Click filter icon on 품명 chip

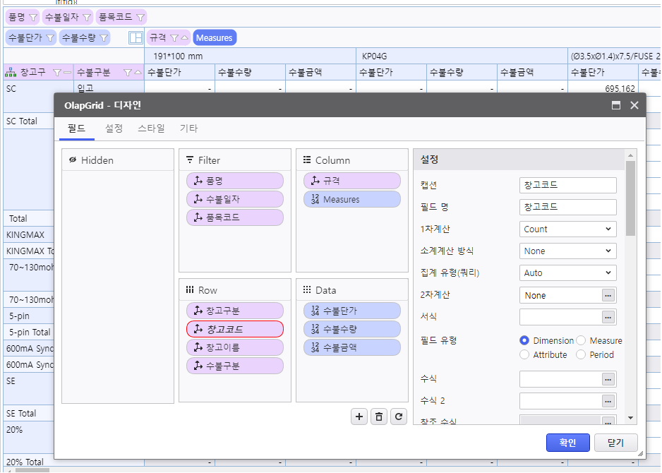pyautogui.click(x=33, y=18)
